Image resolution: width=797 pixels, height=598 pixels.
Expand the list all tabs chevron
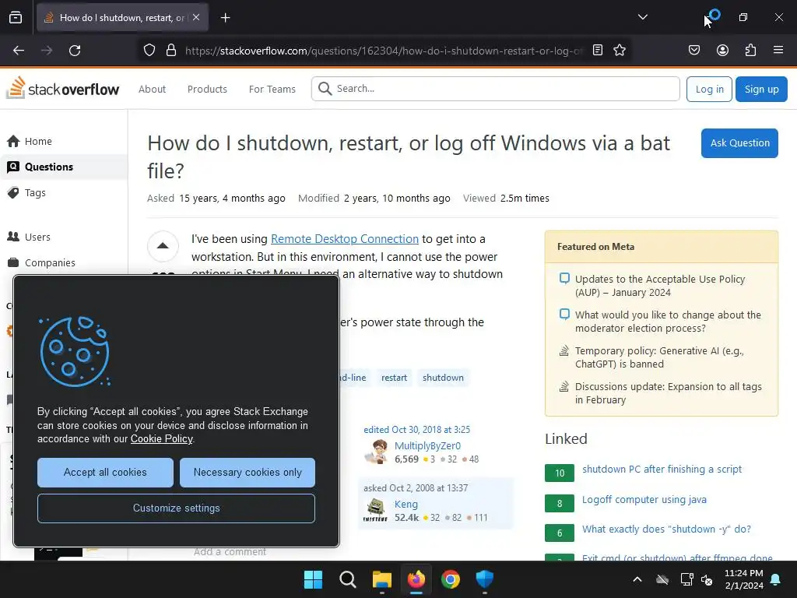(642, 17)
